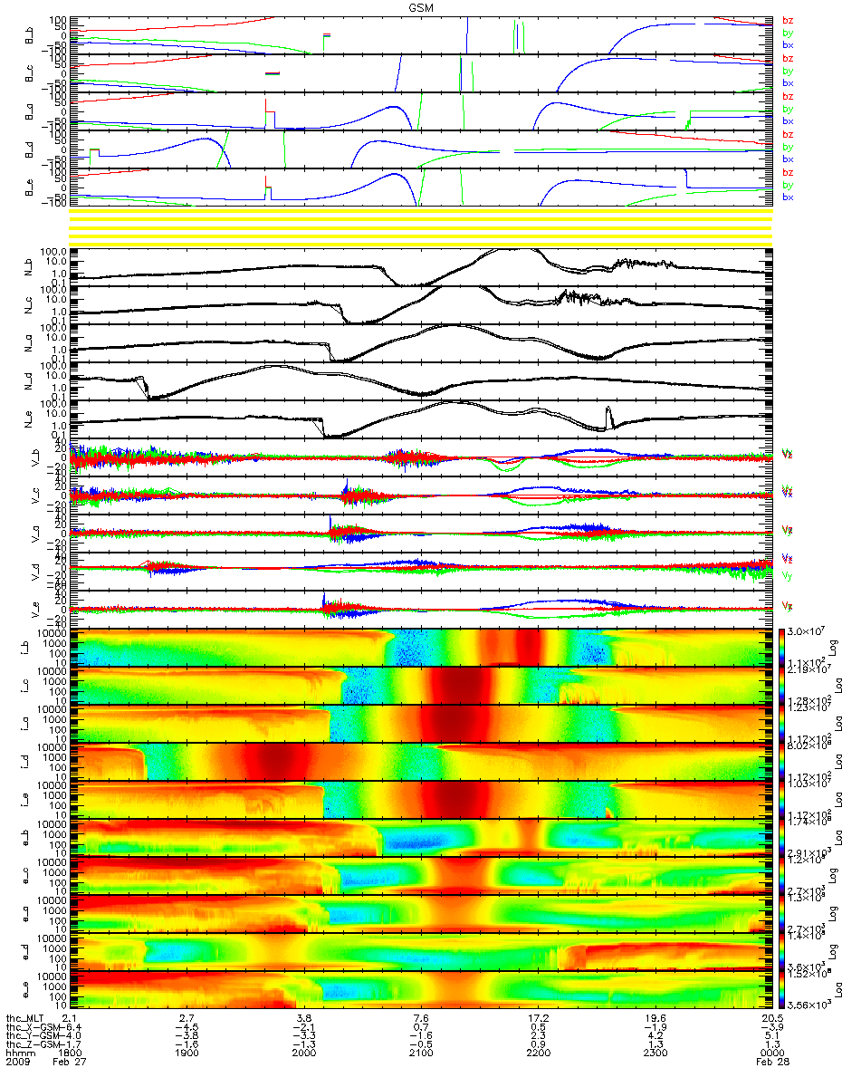Click the color bar beside e_b panel
This screenshot has width=842, height=1087.
[x=782, y=837]
